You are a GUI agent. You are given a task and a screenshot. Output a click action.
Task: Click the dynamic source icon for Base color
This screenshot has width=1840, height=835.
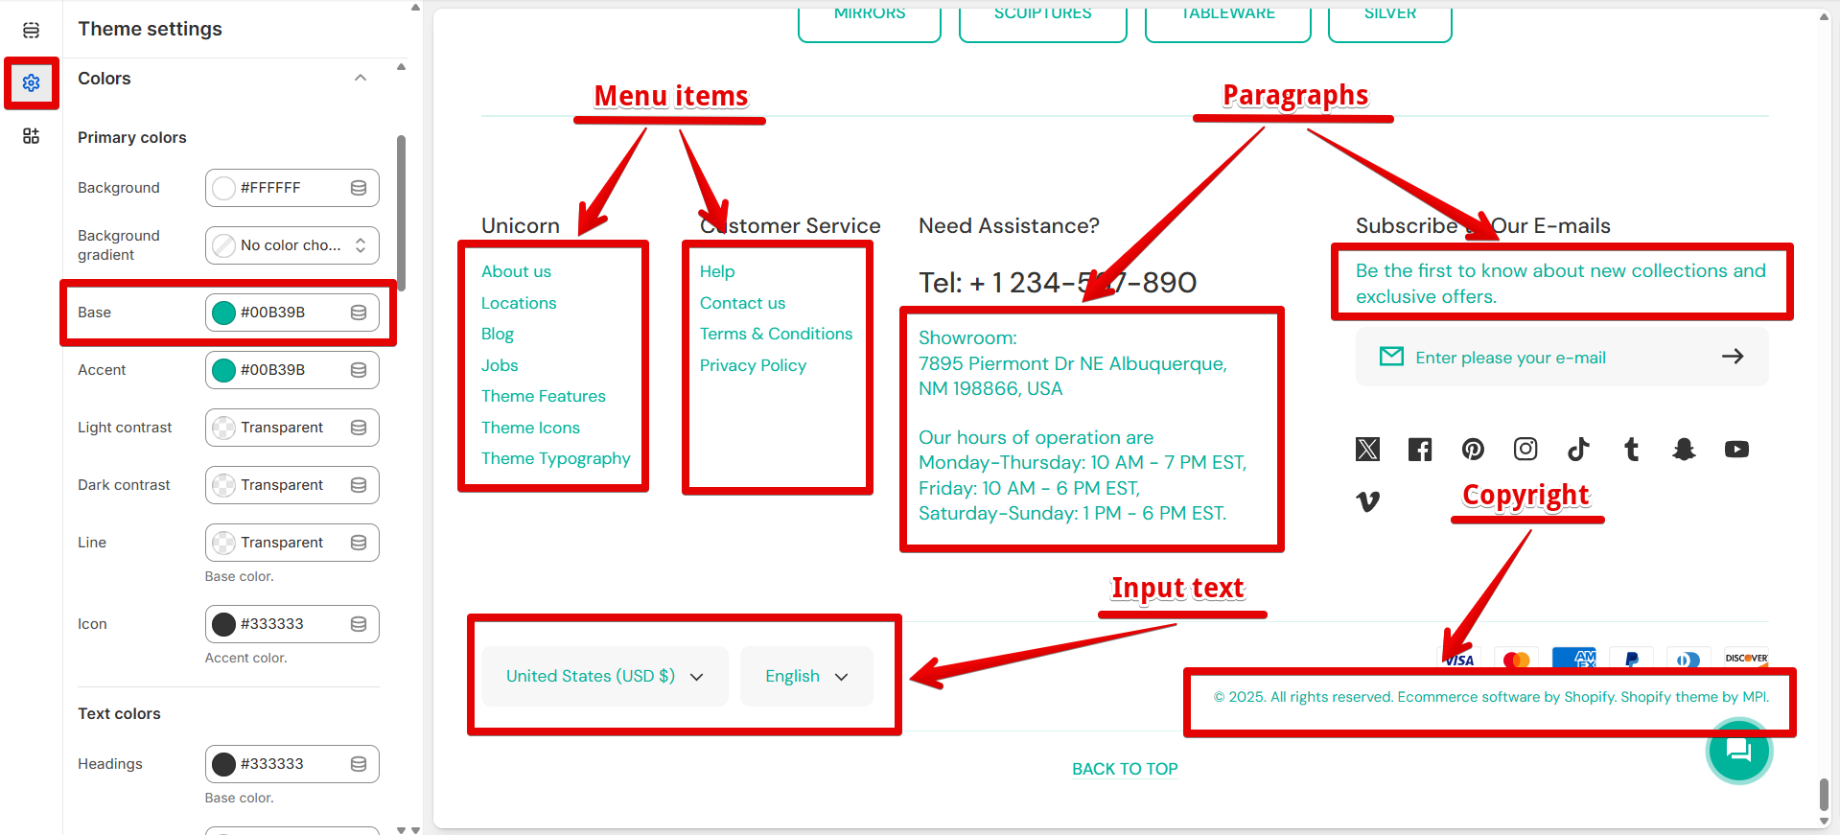coord(359,313)
